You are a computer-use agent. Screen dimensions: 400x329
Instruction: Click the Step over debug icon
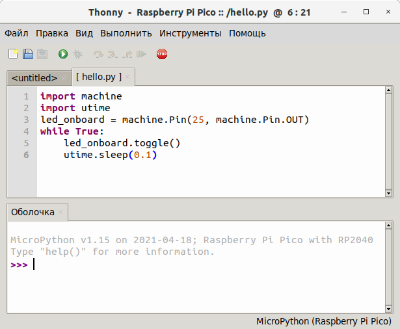point(98,54)
